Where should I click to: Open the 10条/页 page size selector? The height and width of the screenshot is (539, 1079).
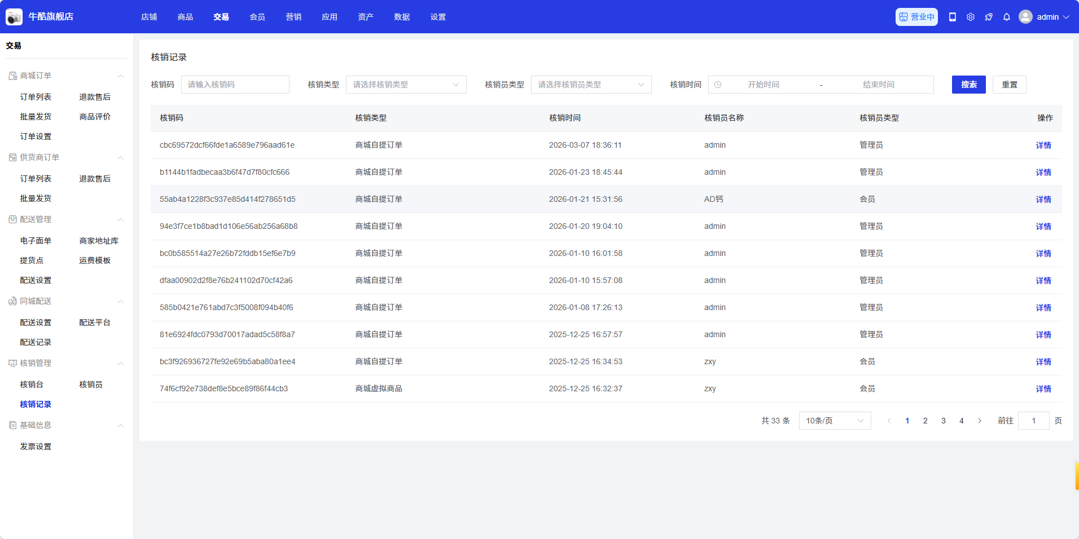(x=834, y=421)
